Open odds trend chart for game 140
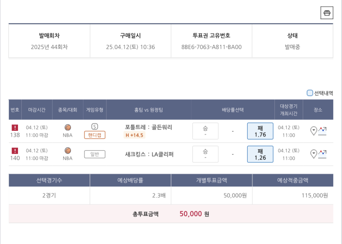Screen dimensions: 342x244 coord(322,154)
